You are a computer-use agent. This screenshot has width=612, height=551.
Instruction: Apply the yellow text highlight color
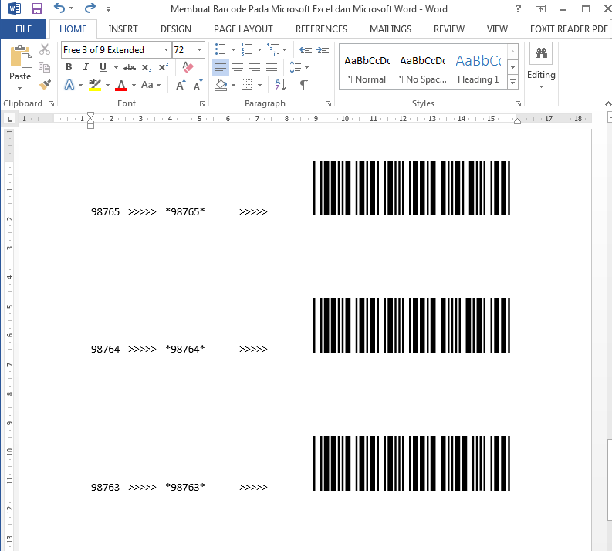94,85
